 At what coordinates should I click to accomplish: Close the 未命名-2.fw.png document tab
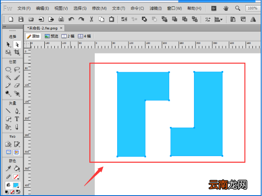coord(61,28)
